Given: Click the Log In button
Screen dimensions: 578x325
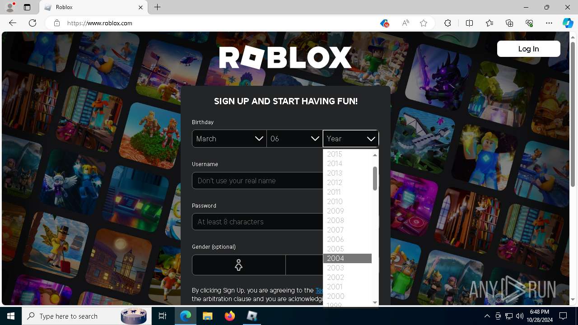Looking at the screenshot, I should [528, 49].
